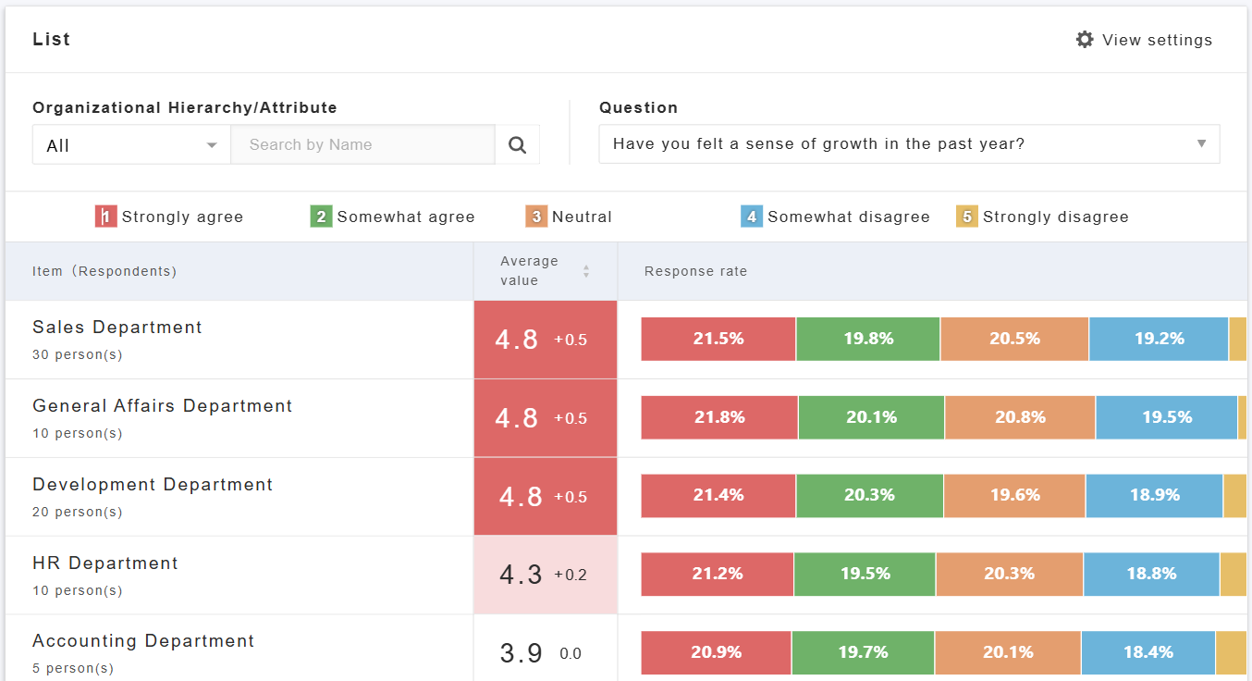Select the Development Department row
The width and height of the screenshot is (1252, 681).
153,485
